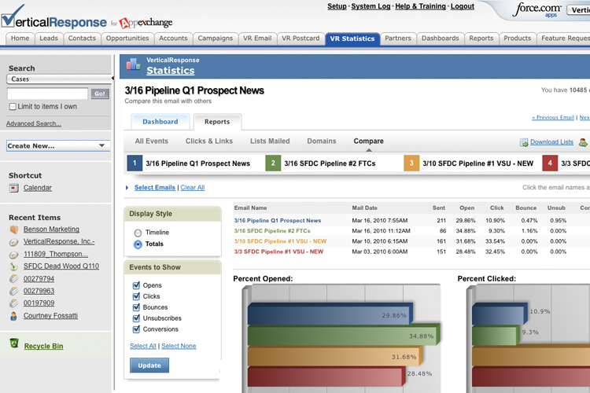Open the Create New dropdown
This screenshot has height=393, width=590.
pyautogui.click(x=58, y=145)
